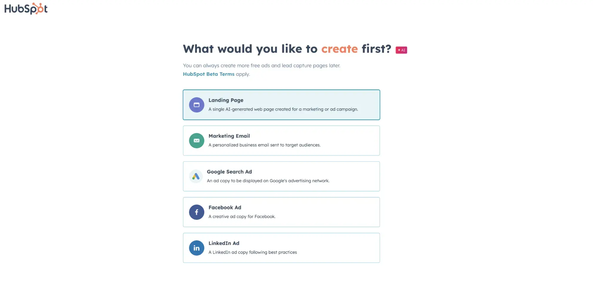Click the Facebook Ad description text
The height and width of the screenshot is (296, 593).
(x=242, y=216)
